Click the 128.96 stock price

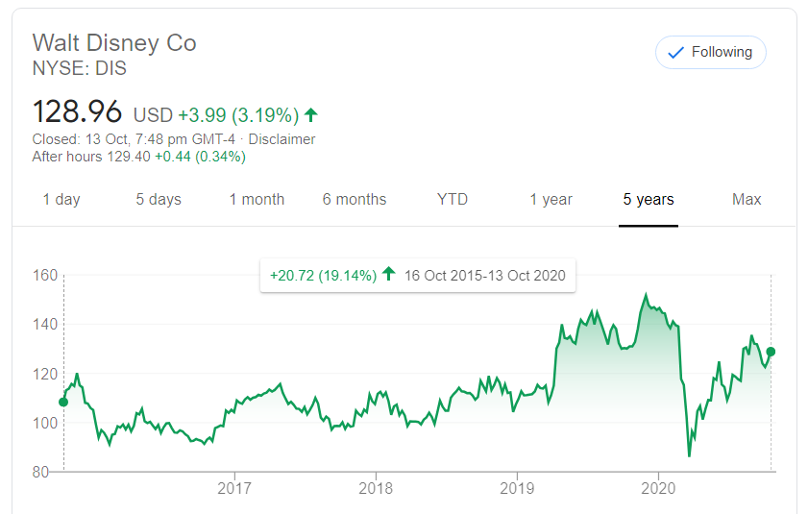click(78, 112)
